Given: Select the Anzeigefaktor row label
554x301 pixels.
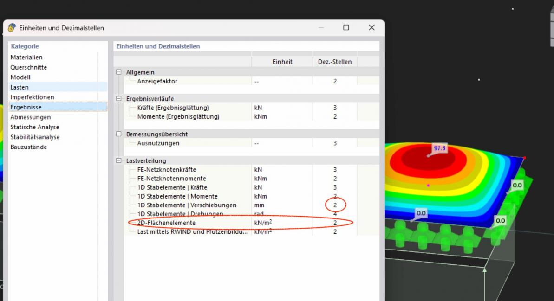Looking at the screenshot, I should point(157,81).
